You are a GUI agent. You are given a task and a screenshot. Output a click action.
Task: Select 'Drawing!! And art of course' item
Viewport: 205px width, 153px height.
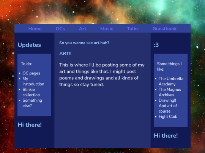(x=168, y=106)
